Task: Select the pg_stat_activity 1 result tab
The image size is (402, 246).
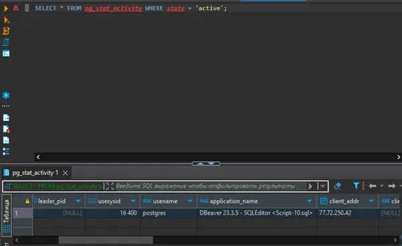Action: tap(35, 172)
